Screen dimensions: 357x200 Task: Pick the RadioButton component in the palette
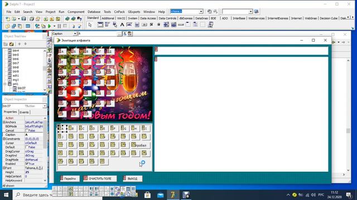158,25
